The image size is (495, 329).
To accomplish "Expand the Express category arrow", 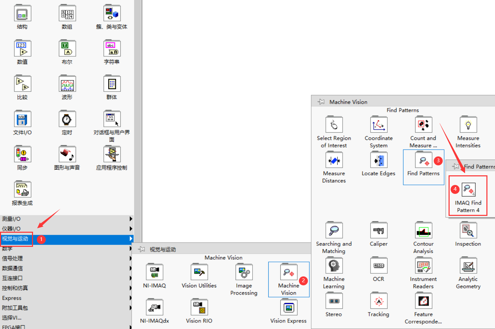I will coord(131,298).
